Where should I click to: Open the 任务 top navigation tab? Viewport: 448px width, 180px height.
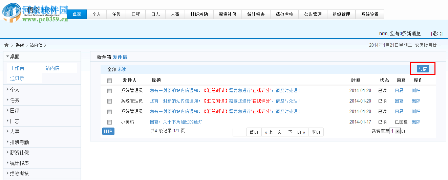[x=116, y=14]
